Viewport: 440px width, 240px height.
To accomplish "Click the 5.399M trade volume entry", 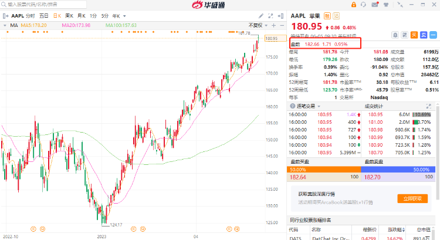I will [348, 153].
